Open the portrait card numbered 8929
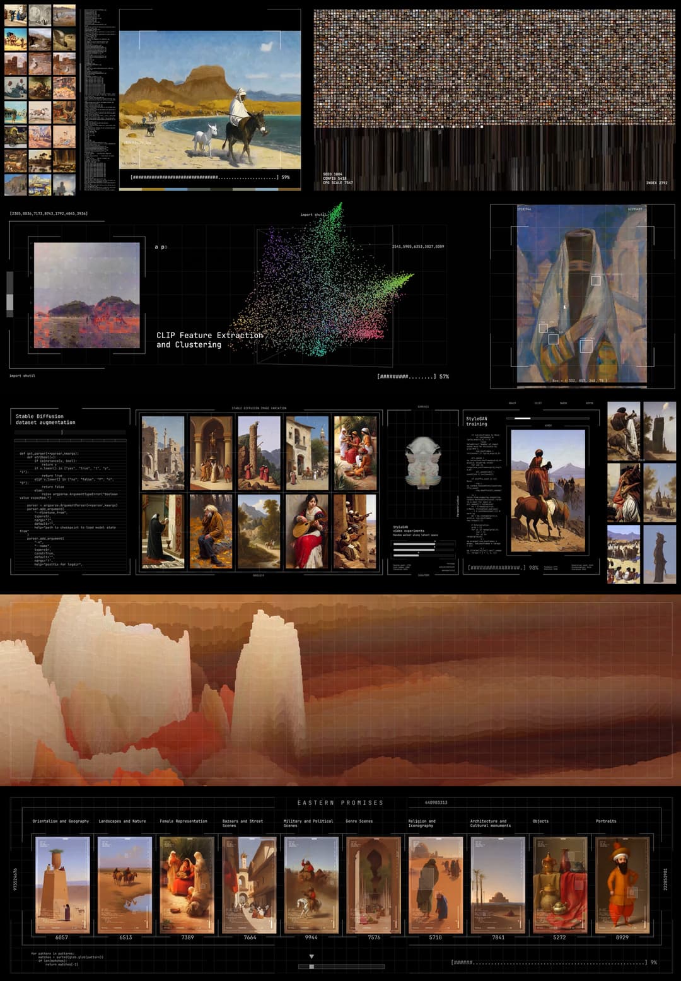 pos(622,884)
